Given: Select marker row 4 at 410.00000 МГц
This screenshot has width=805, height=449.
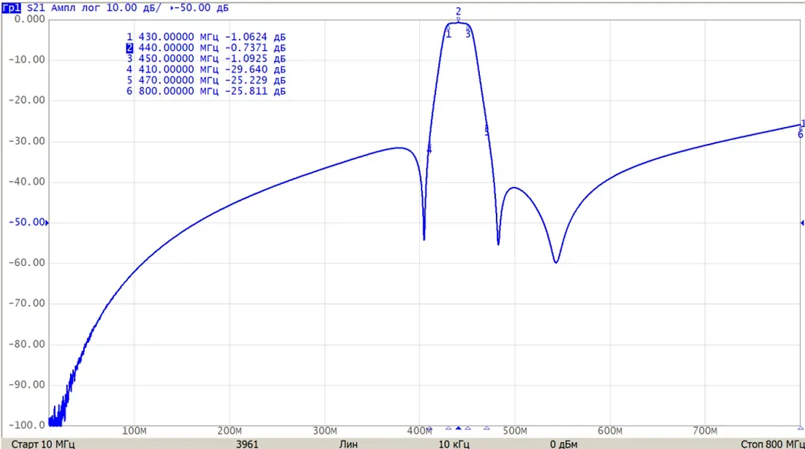Looking at the screenshot, I should click(206, 69).
